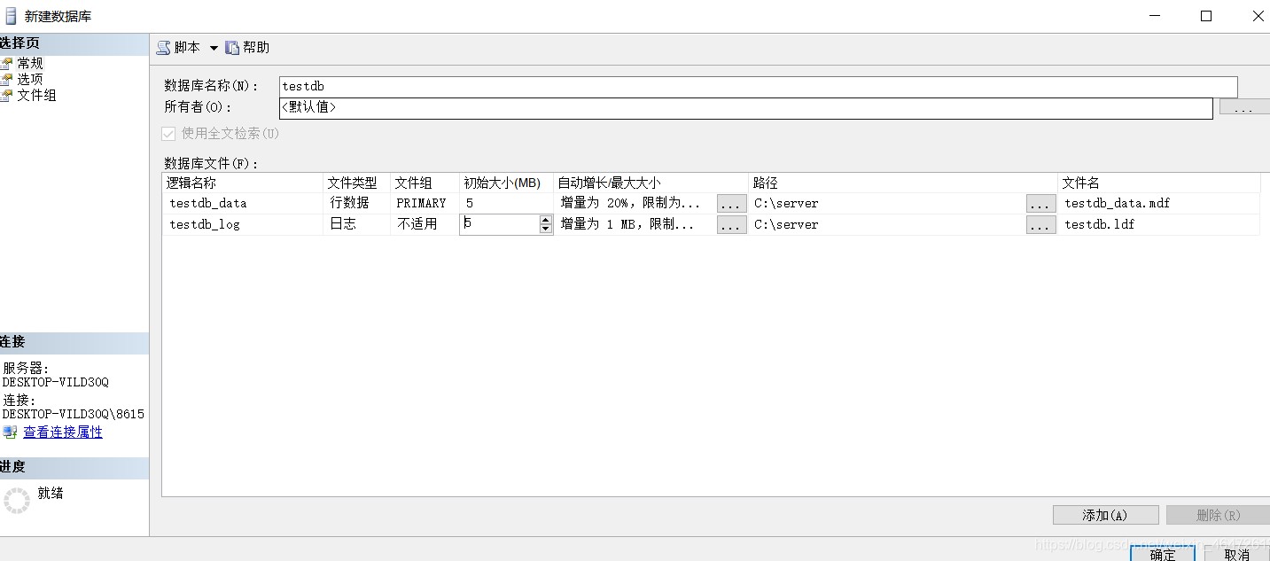
Task: Click the server icon beside 查看连接属性
Action: pos(9,432)
